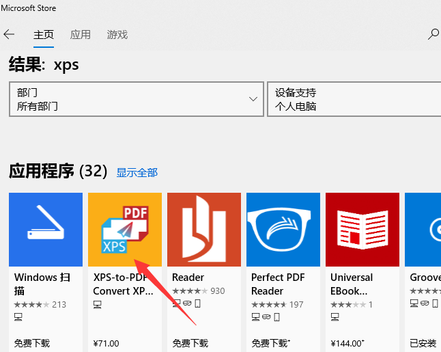Select the Universal EBook red book icon
The height and width of the screenshot is (352, 441).
pos(362,229)
